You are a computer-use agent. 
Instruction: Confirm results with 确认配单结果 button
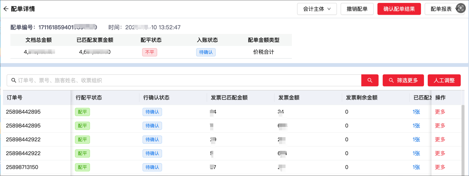pyautogui.click(x=399, y=9)
